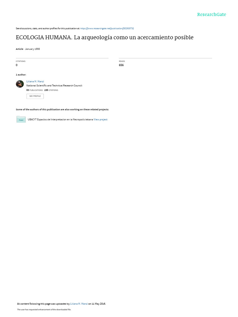The width and height of the screenshot is (238, 317).
Task: Open the View project link
Action: tap(100, 119)
